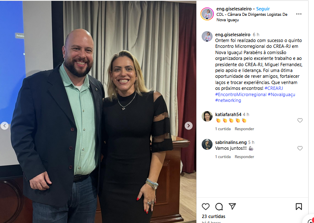This screenshot has height=223, width=314.
Task: Like the post with the heart icon
Action: click(205, 207)
